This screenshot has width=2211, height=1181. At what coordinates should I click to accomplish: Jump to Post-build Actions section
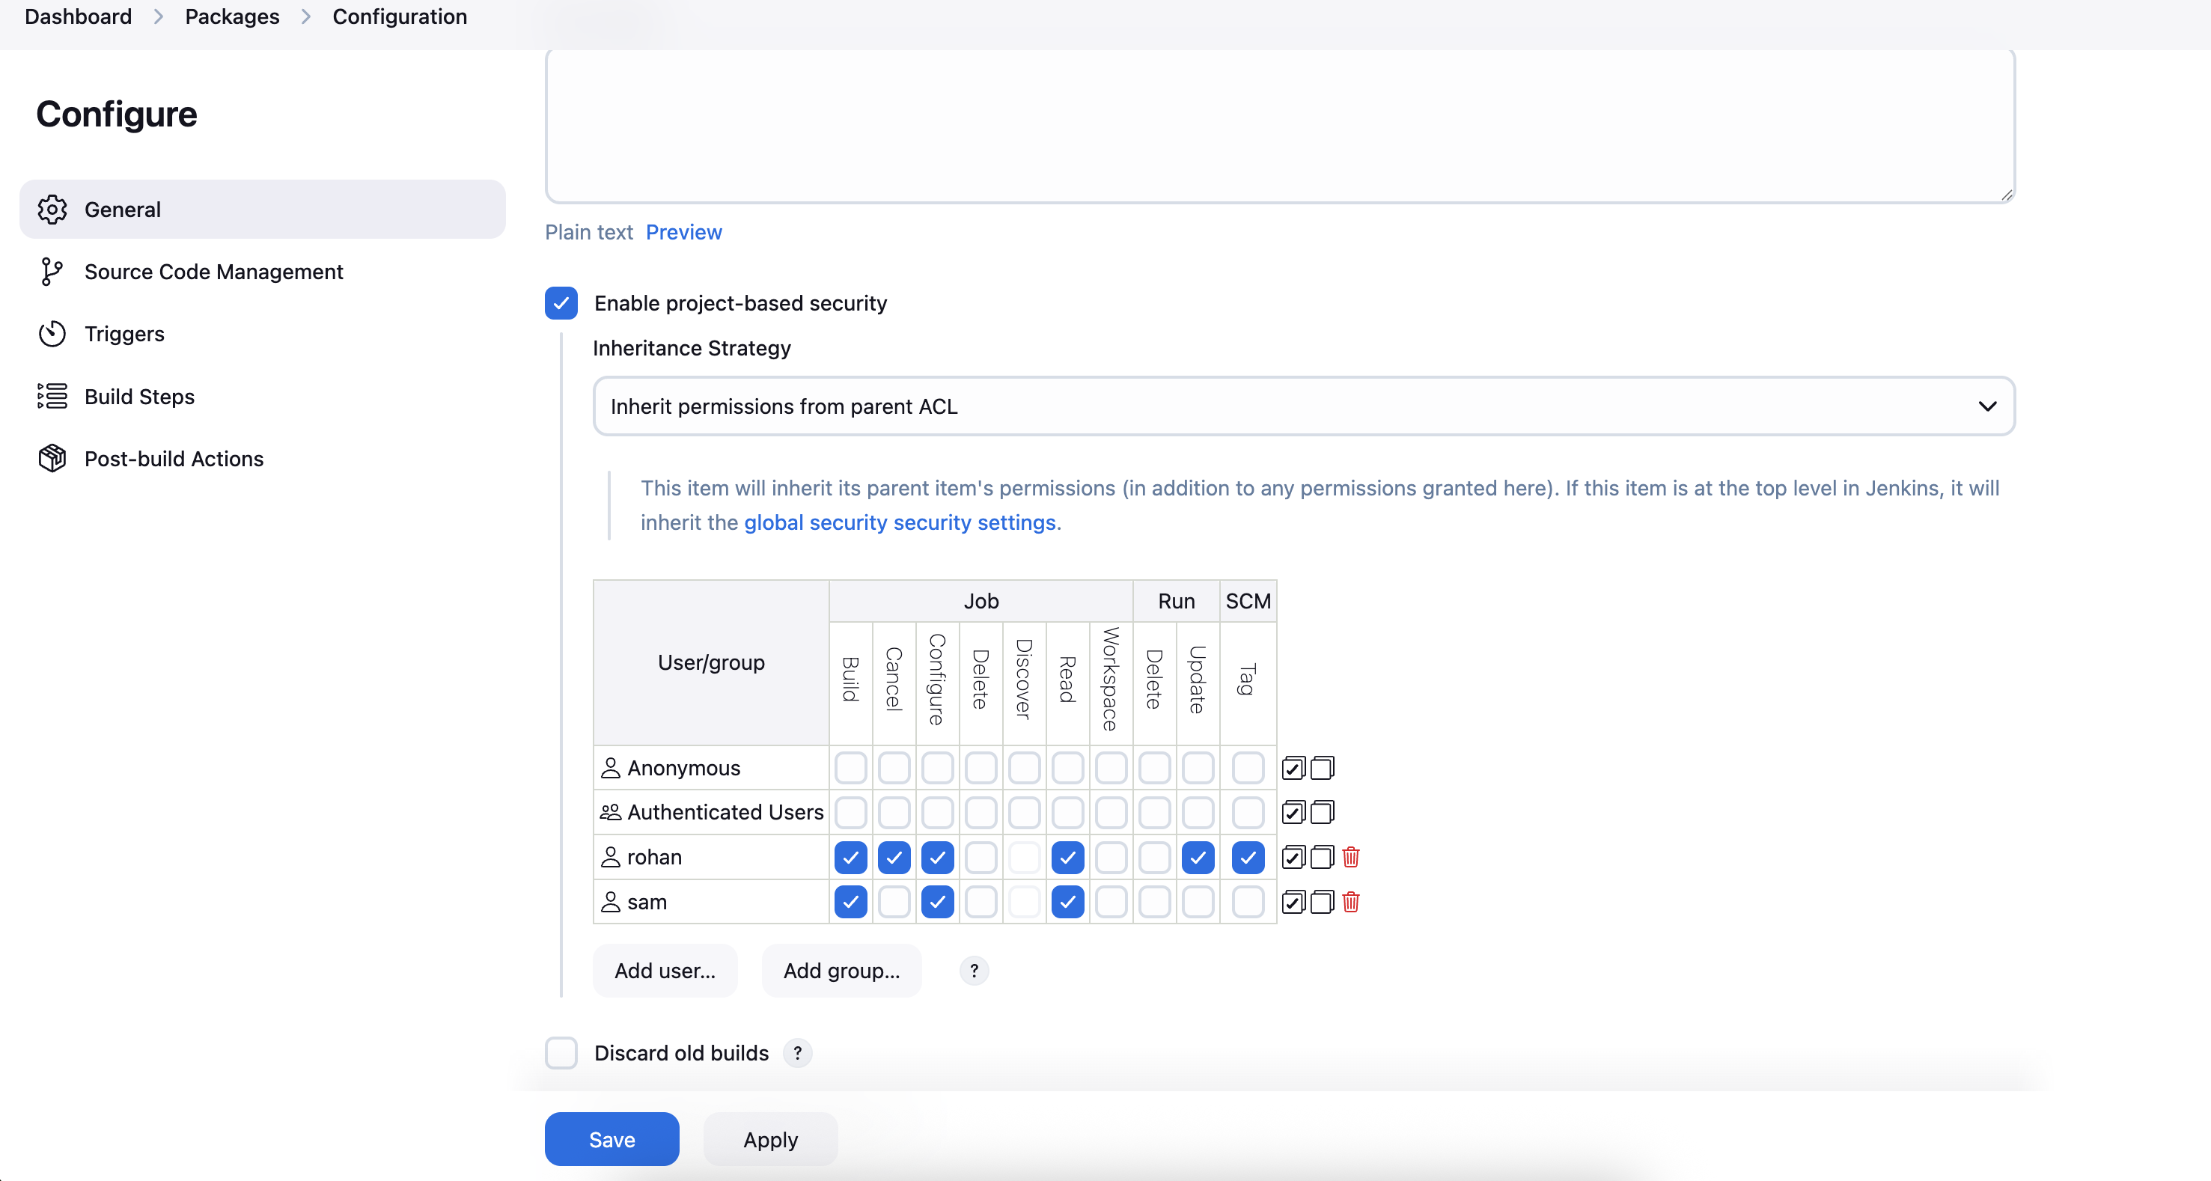pos(174,460)
